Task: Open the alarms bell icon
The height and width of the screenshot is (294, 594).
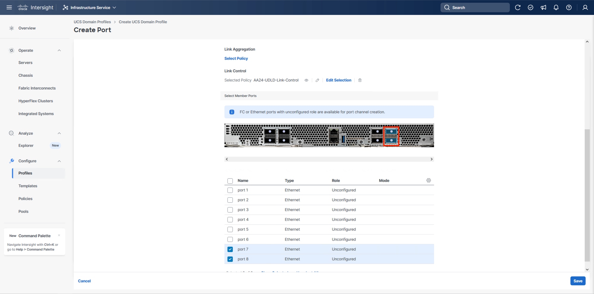Action: (556, 7)
